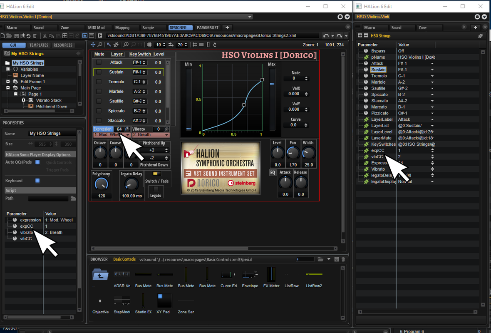Screen dimensions: 491x333
Task: Toggle the grid display icon
Action: [149, 45]
